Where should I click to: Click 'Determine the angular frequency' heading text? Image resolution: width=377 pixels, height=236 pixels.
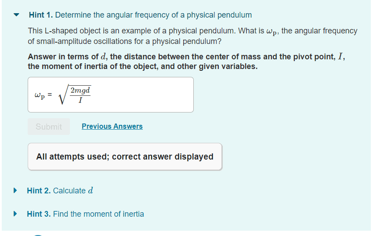[x=153, y=15]
